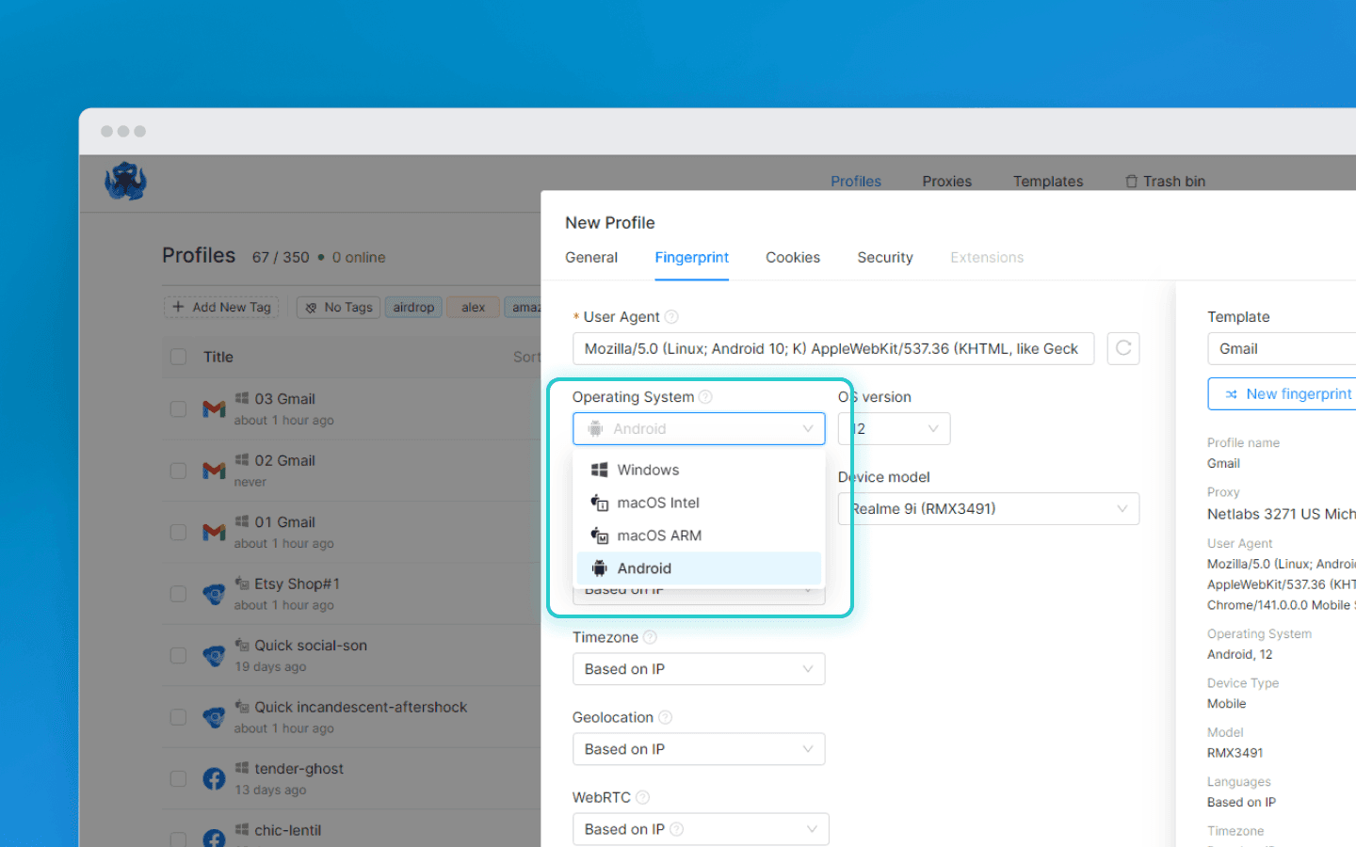Click the OS icon beside Etsy Shop#1
The image size is (1356, 847).
tap(242, 583)
